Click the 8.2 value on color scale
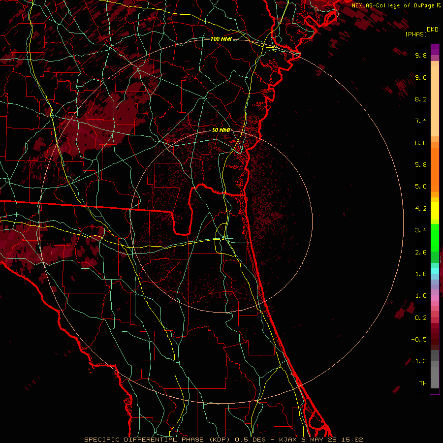Image resolution: width=443 pixels, height=443 pixels. point(421,99)
